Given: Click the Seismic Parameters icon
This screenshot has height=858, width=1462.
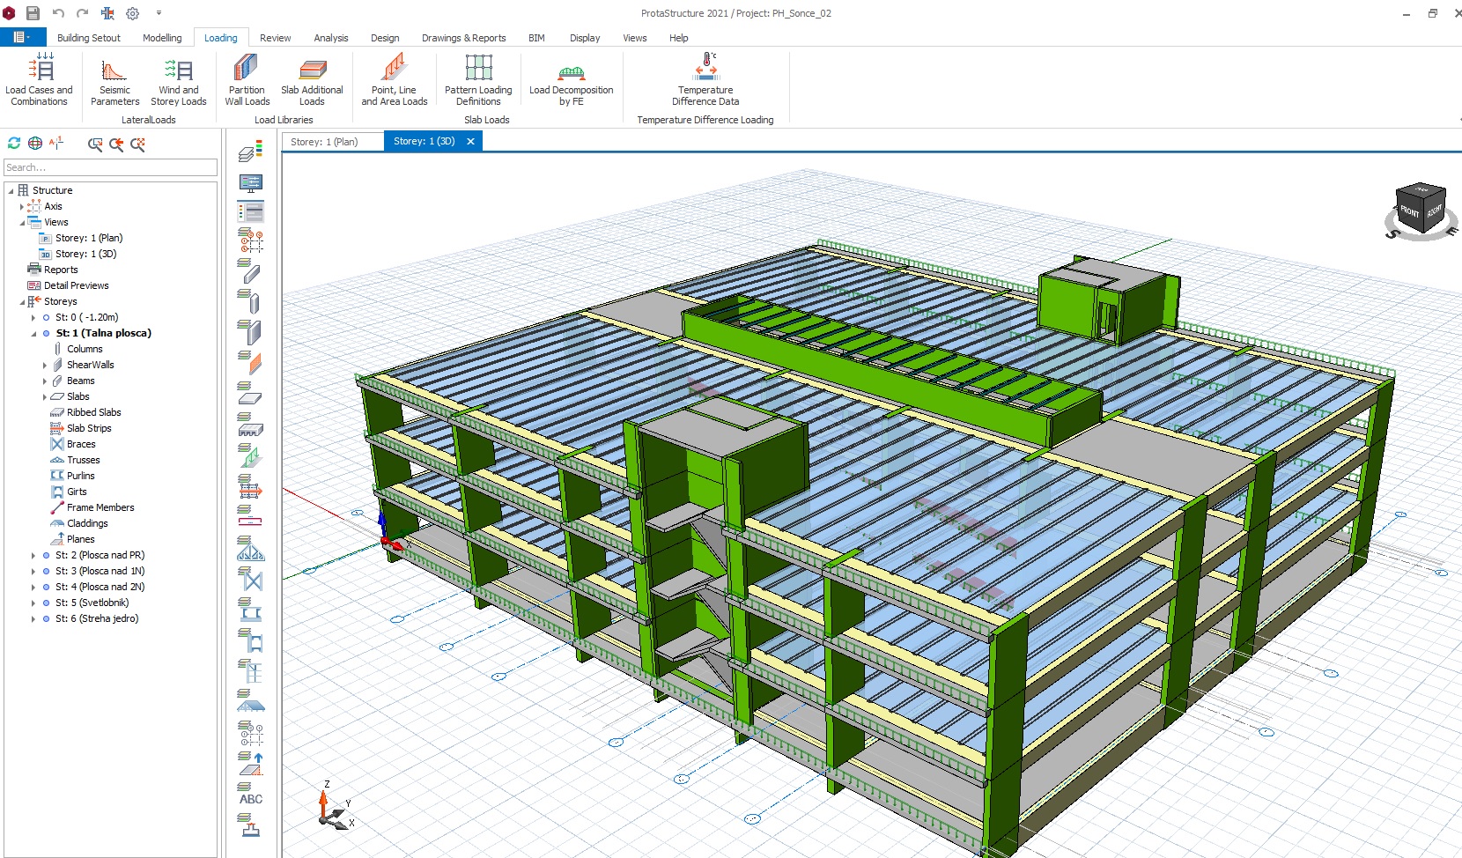Looking at the screenshot, I should tap(114, 79).
